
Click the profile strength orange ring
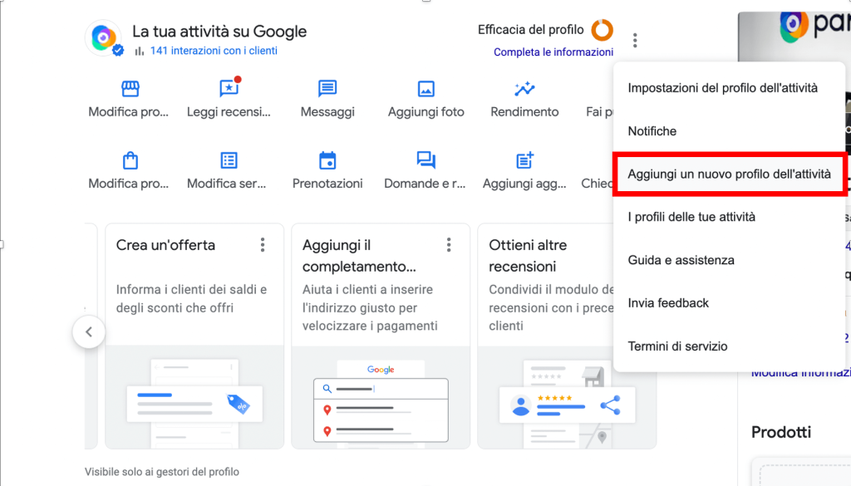point(602,30)
